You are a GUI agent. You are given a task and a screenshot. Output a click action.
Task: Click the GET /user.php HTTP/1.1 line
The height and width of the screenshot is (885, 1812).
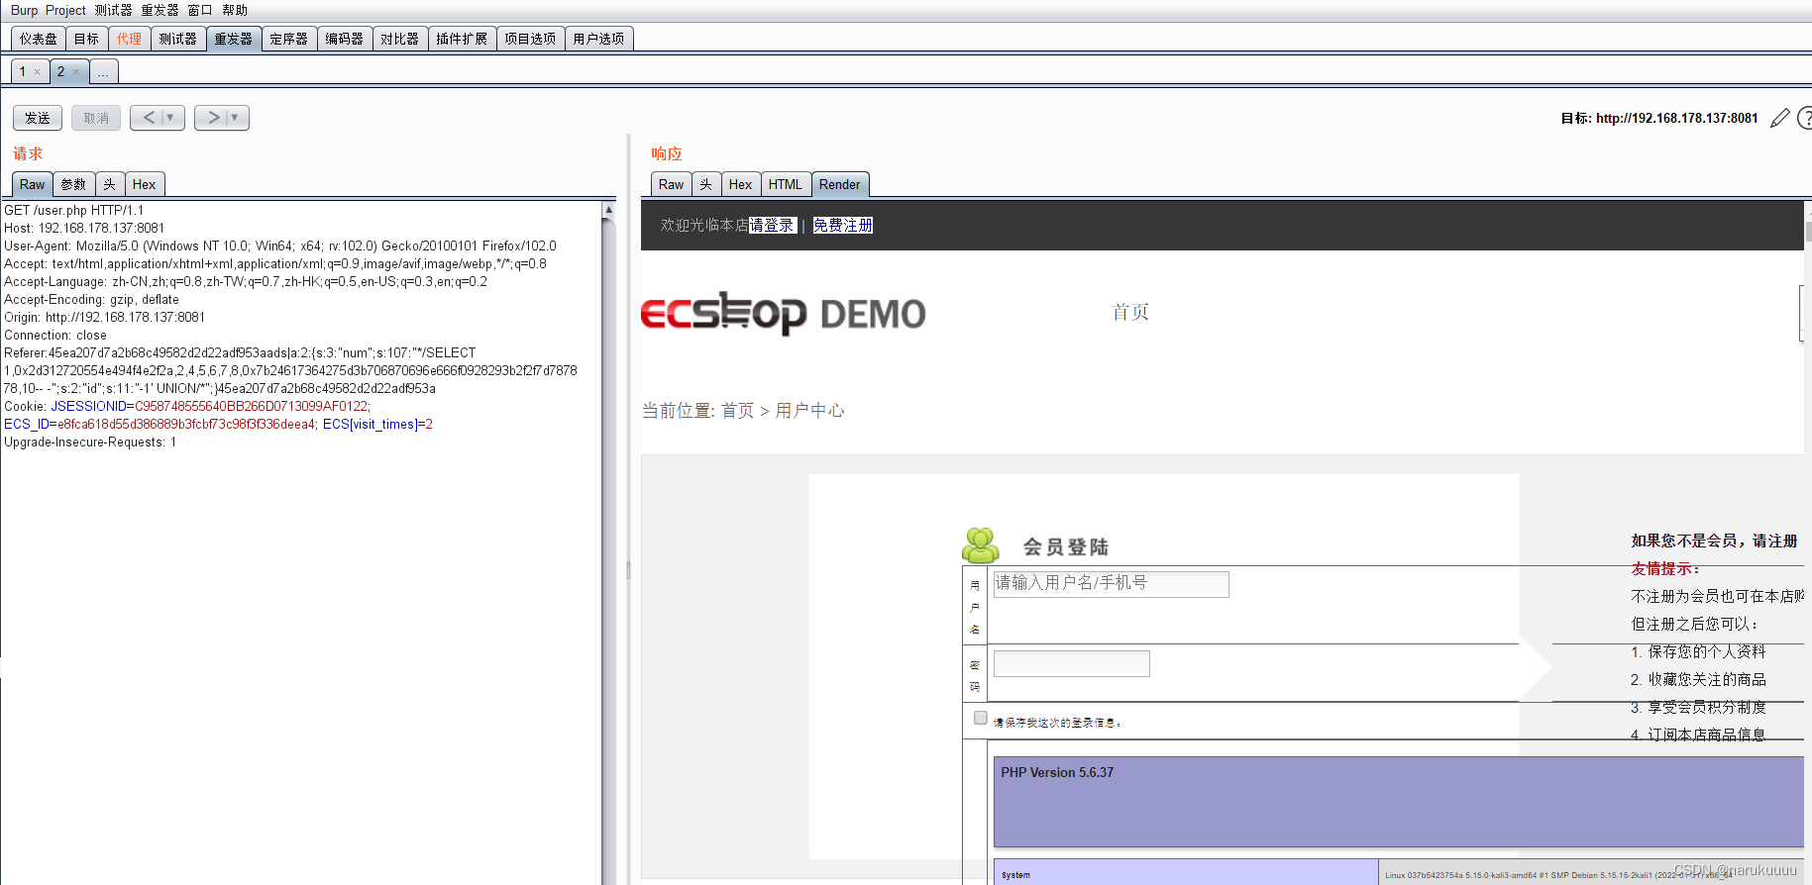[74, 210]
